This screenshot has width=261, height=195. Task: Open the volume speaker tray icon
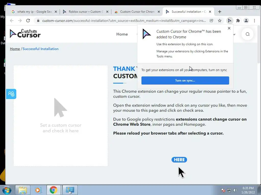(x=235, y=190)
